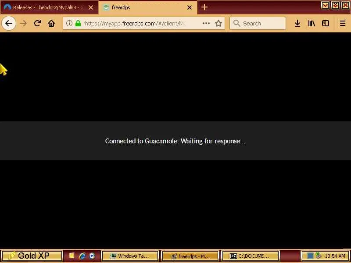Go back to the previous page
This screenshot has width=351, height=263.
[8, 23]
